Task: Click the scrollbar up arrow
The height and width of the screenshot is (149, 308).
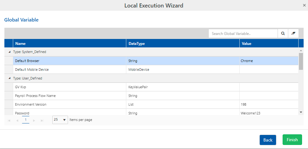Action: [x=301, y=50]
